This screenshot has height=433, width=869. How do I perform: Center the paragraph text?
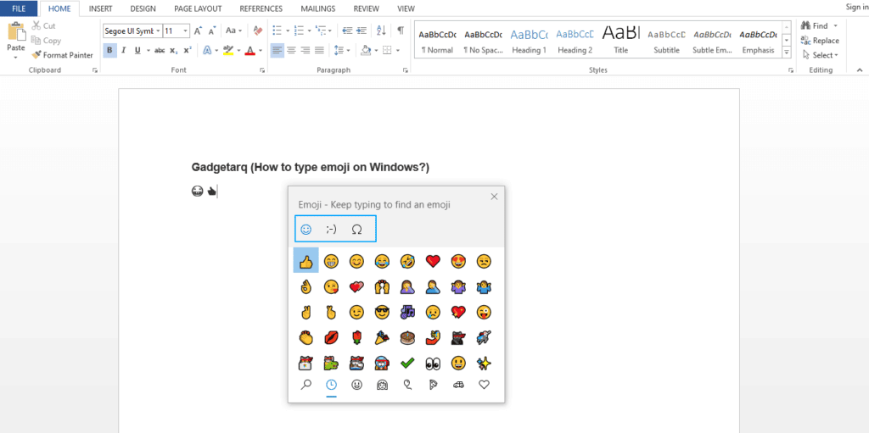click(291, 50)
